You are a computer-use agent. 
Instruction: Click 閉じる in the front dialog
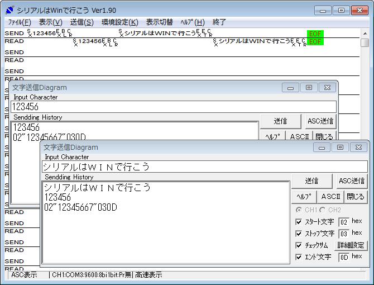pyautogui.click(x=356, y=197)
